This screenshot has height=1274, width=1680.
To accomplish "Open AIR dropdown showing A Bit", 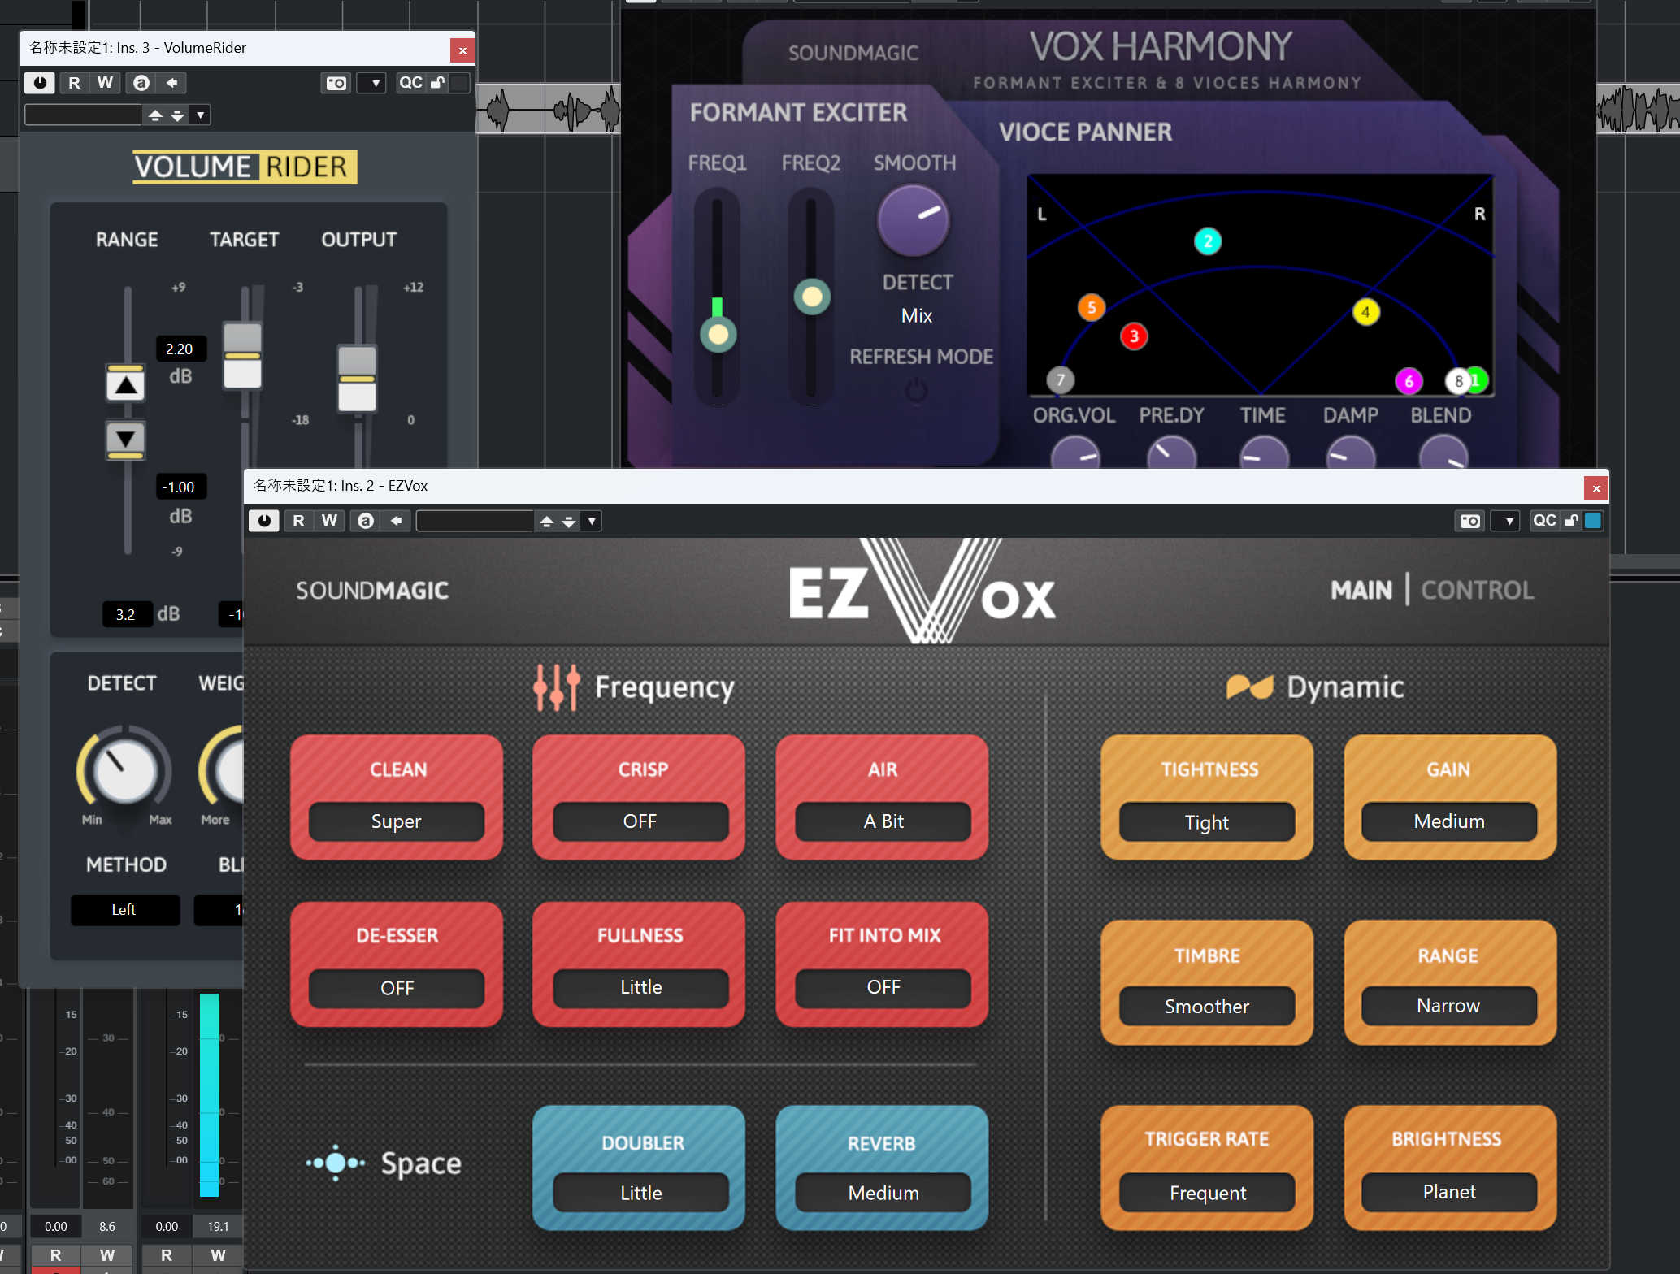I will 883,821.
